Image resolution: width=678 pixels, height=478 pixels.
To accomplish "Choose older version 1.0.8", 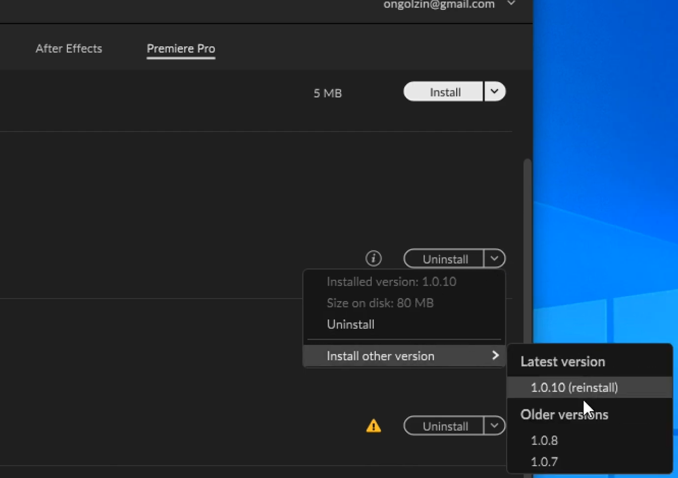I will (x=544, y=440).
